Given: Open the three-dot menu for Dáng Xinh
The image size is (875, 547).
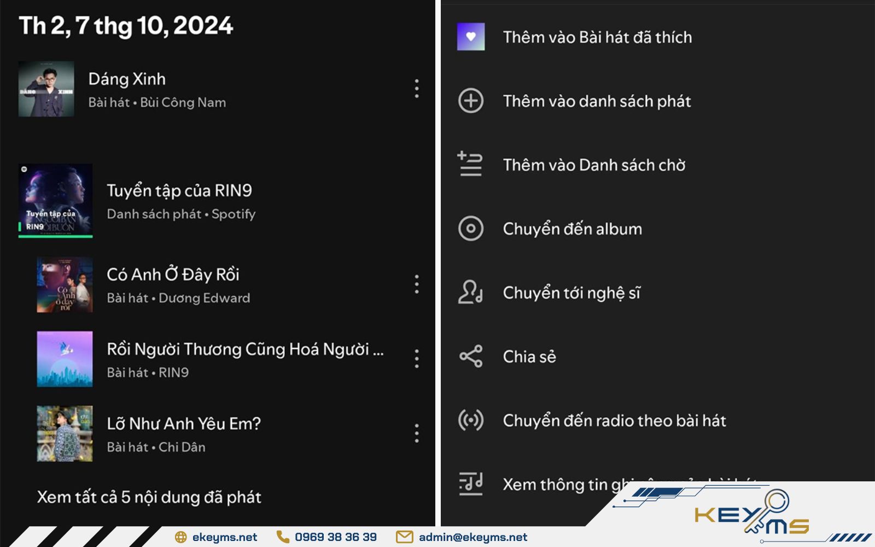Looking at the screenshot, I should 416,89.
